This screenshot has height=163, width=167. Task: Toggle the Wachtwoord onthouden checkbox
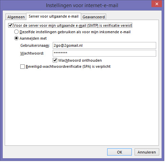pos(55,60)
